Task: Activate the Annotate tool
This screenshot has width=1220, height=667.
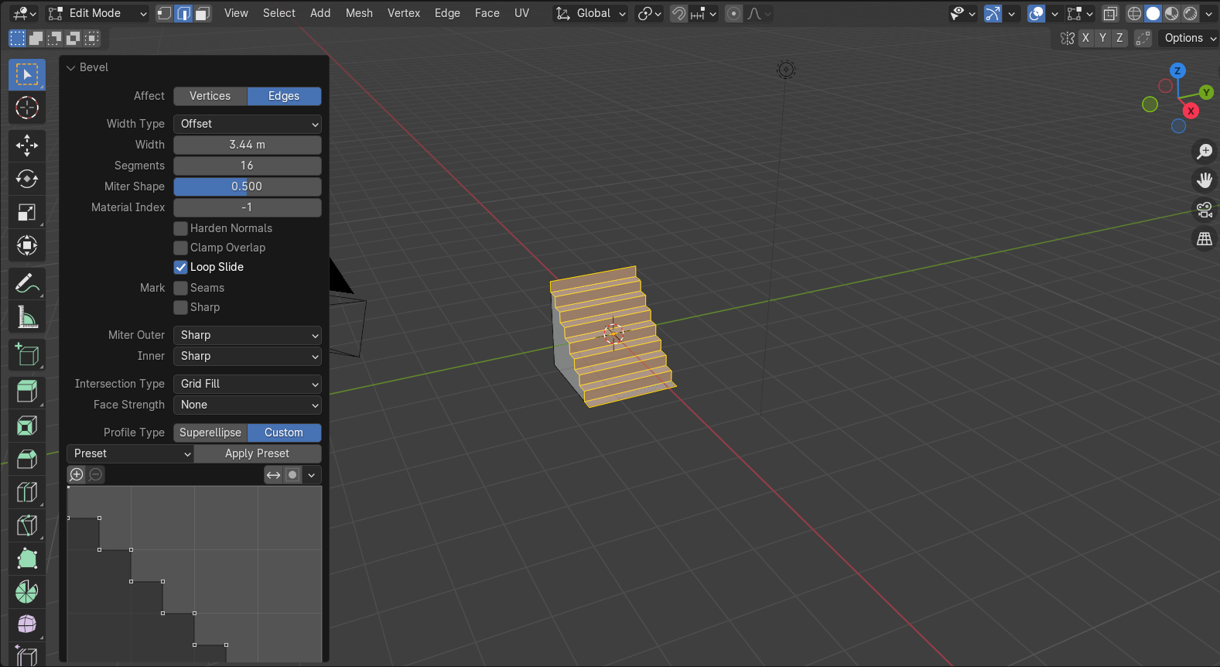Action: tap(27, 284)
